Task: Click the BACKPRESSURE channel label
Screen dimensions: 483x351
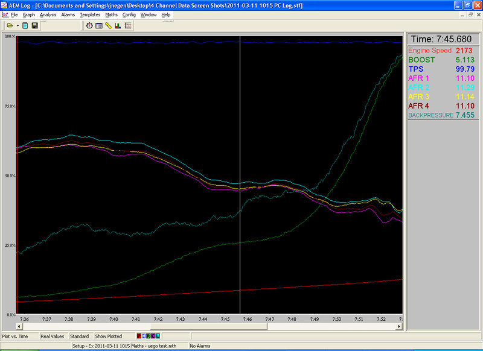Action: click(430, 115)
